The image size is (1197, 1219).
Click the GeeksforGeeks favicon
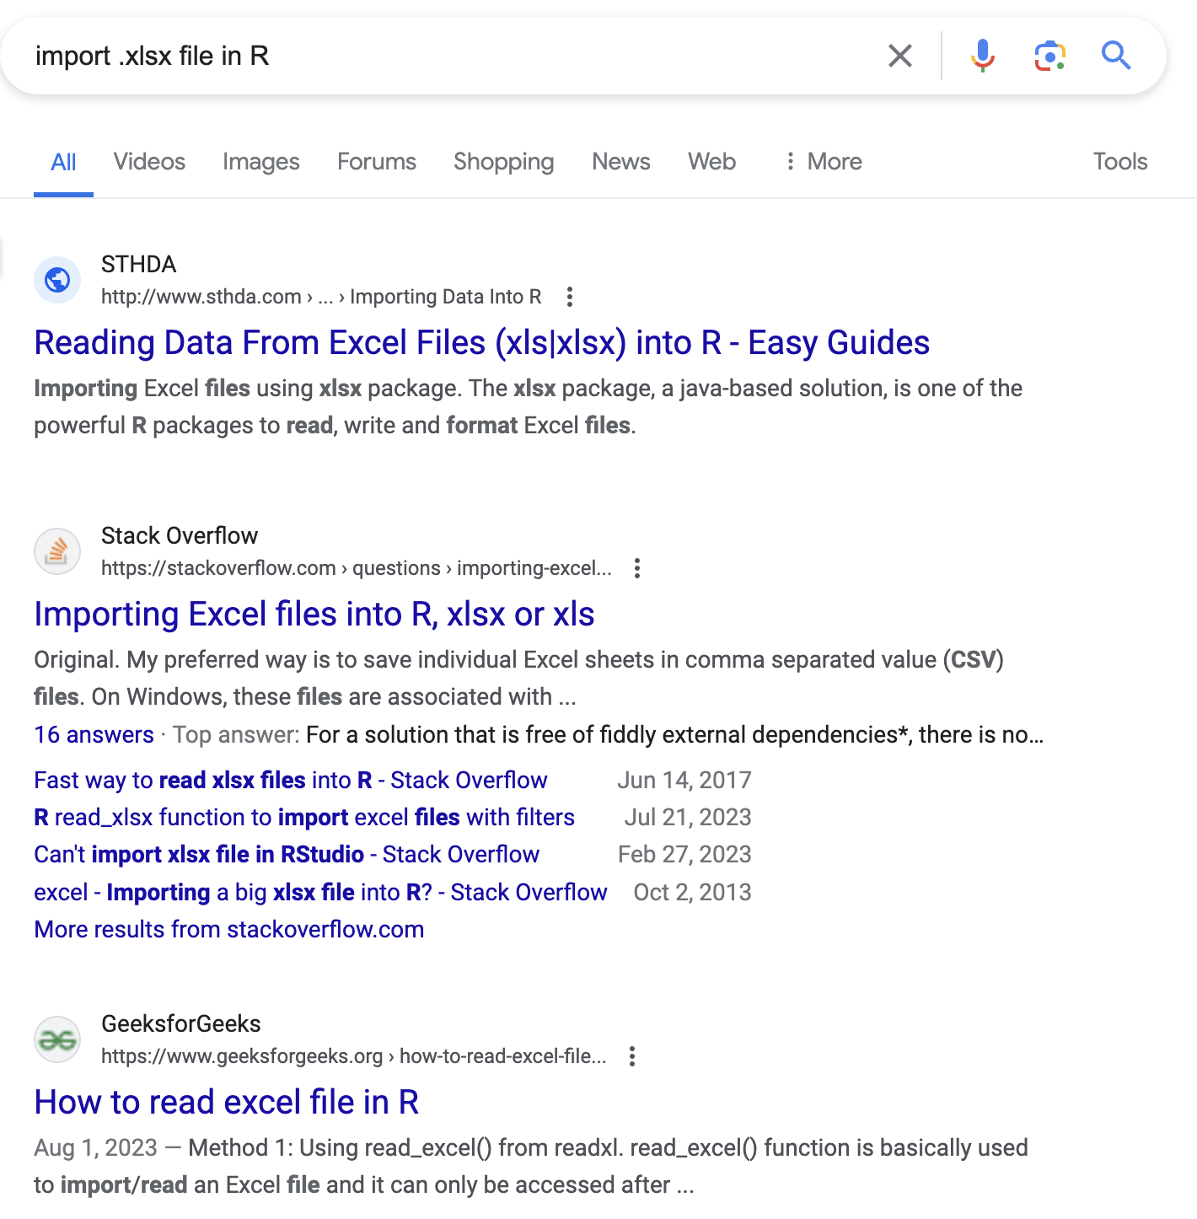(x=57, y=1039)
